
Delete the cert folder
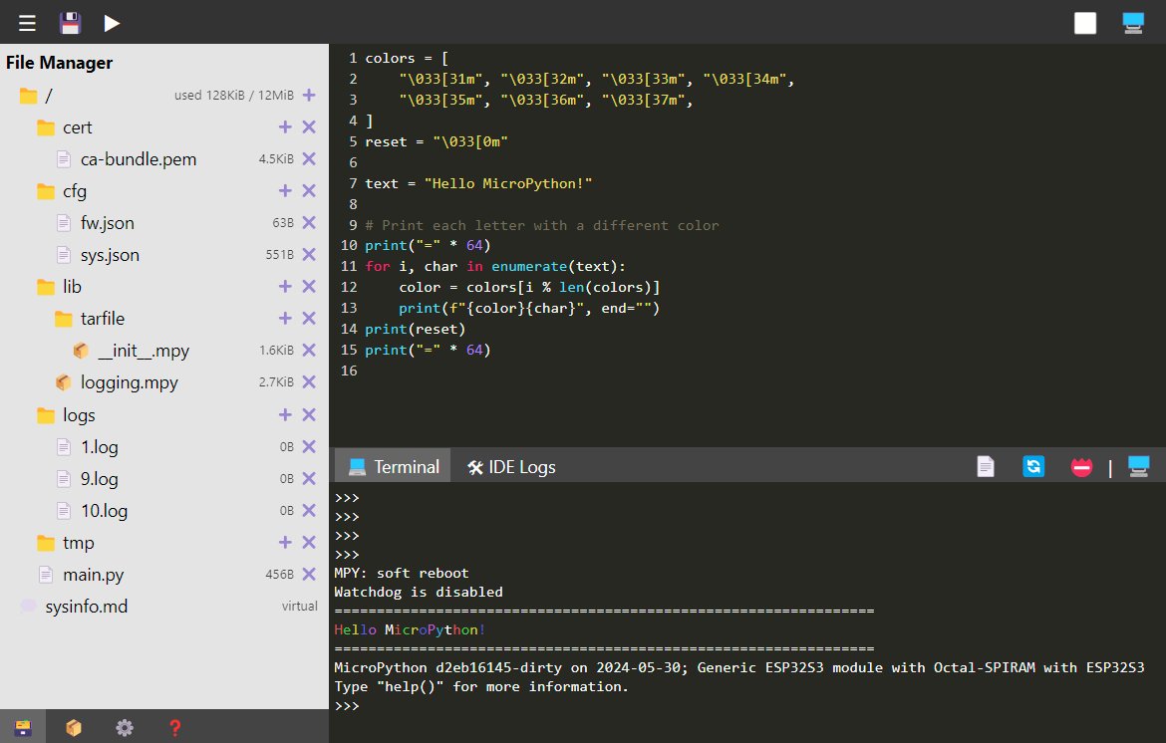coord(309,127)
